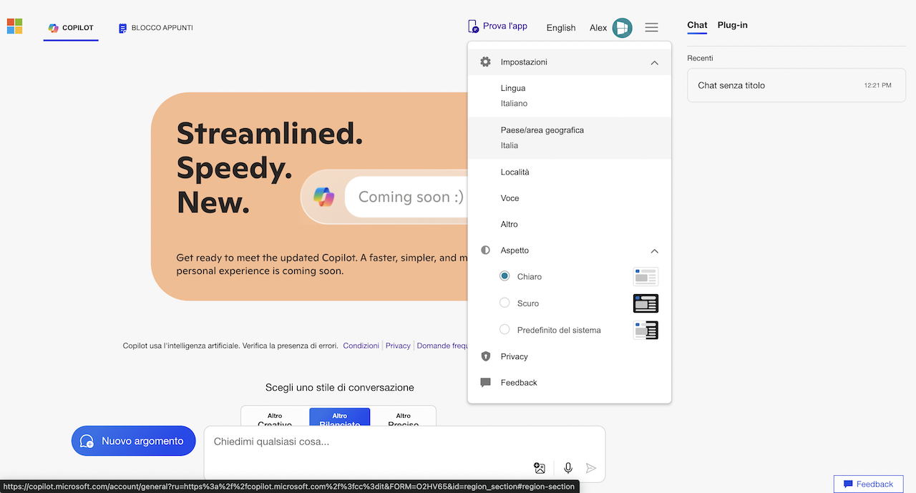
Task: Click the Chiaro theme preview thumbnail
Action: [x=645, y=276]
